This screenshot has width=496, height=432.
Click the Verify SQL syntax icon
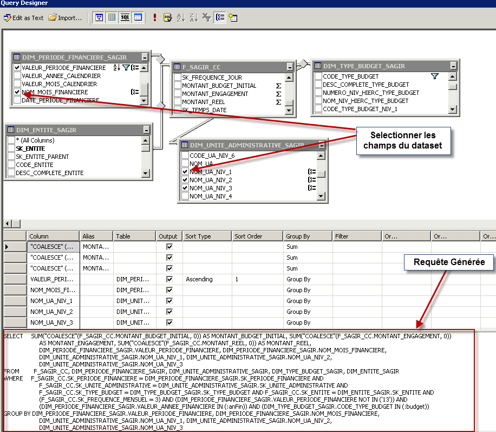[167, 17]
